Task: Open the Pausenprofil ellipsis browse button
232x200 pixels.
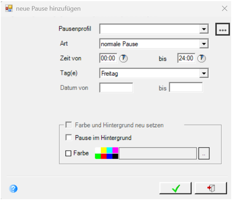Action: (223, 29)
